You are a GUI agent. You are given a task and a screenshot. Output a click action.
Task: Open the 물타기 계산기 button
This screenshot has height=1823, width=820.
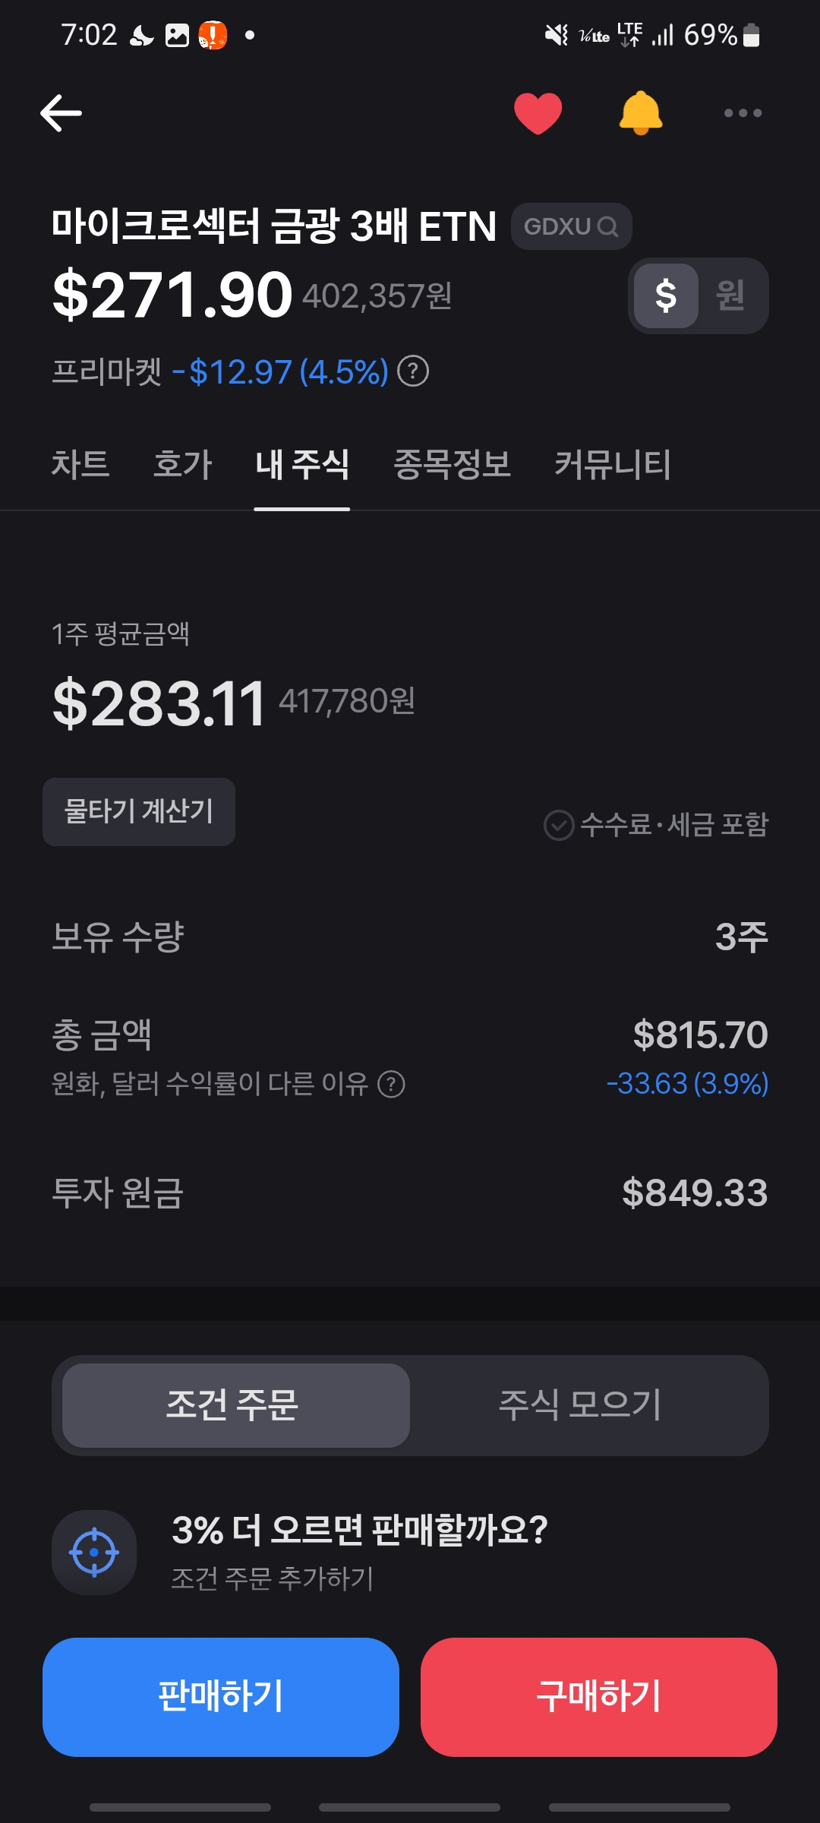(139, 811)
